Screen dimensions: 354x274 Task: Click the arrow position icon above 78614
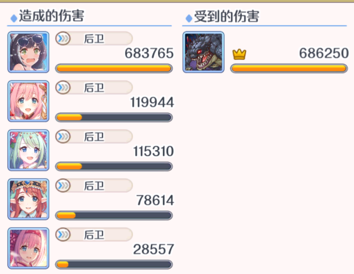[x=63, y=185]
